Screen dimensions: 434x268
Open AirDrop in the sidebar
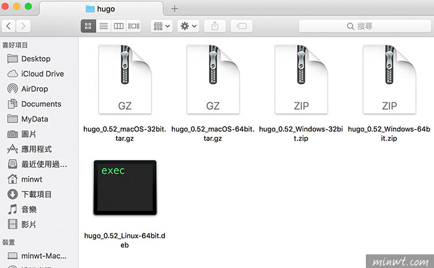(28, 89)
